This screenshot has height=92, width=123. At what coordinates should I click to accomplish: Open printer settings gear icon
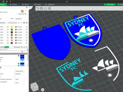(x=27, y=7)
